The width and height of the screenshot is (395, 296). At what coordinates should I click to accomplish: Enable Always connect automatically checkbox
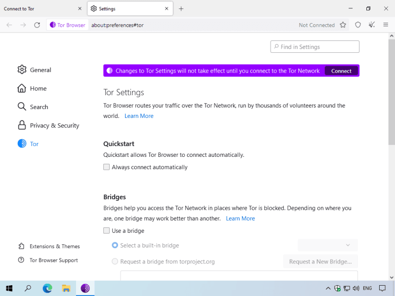(x=107, y=167)
